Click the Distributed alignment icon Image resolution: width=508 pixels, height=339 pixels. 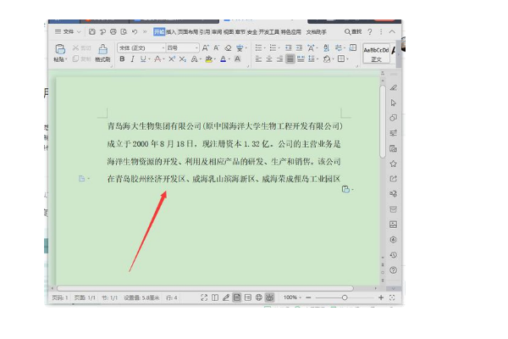click(301, 58)
